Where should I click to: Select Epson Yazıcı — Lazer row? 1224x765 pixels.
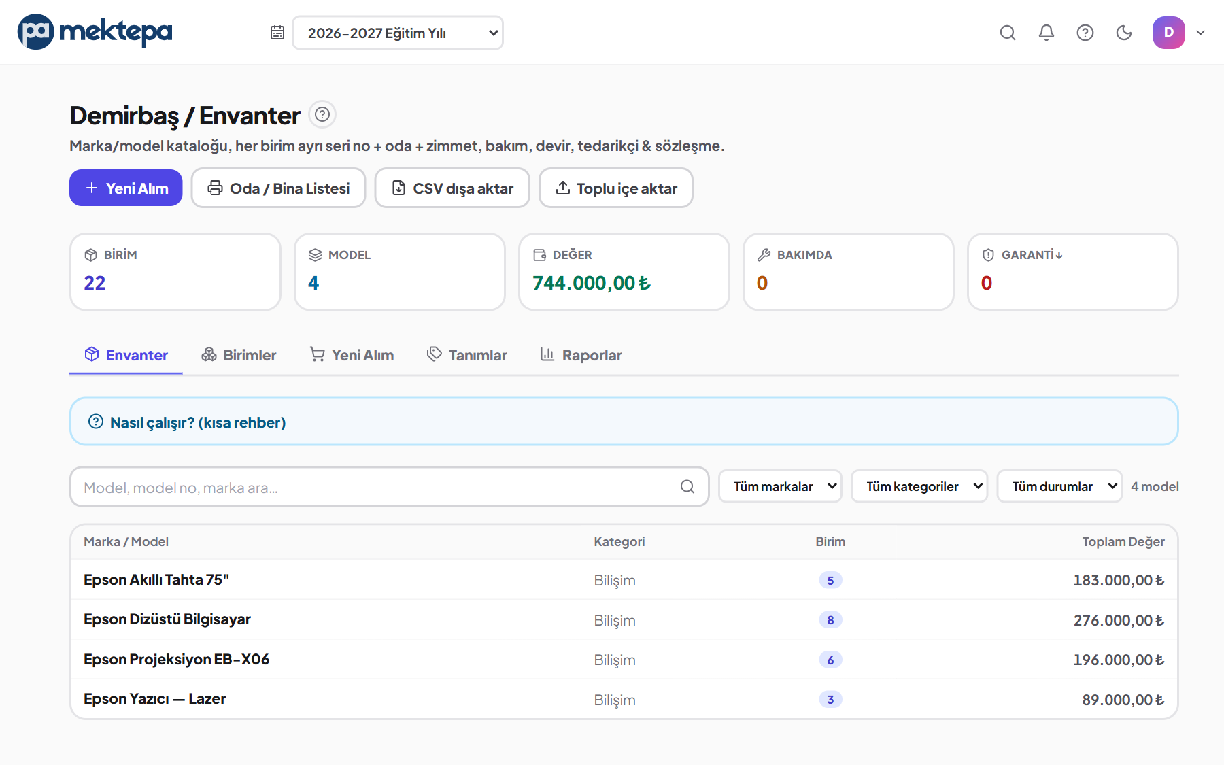(x=624, y=699)
